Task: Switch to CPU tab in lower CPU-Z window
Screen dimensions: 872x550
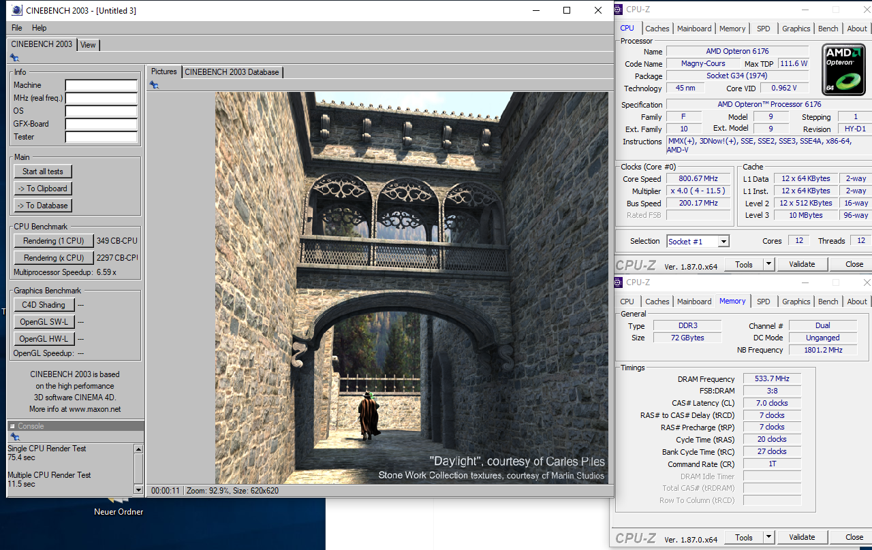Action: coord(627,302)
